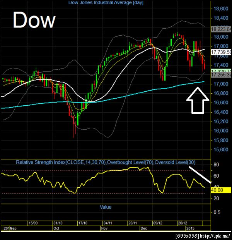Select the 18,000 price axis label
Image resolution: width=232 pixels, height=240 pixels.
pyautogui.click(x=221, y=37)
